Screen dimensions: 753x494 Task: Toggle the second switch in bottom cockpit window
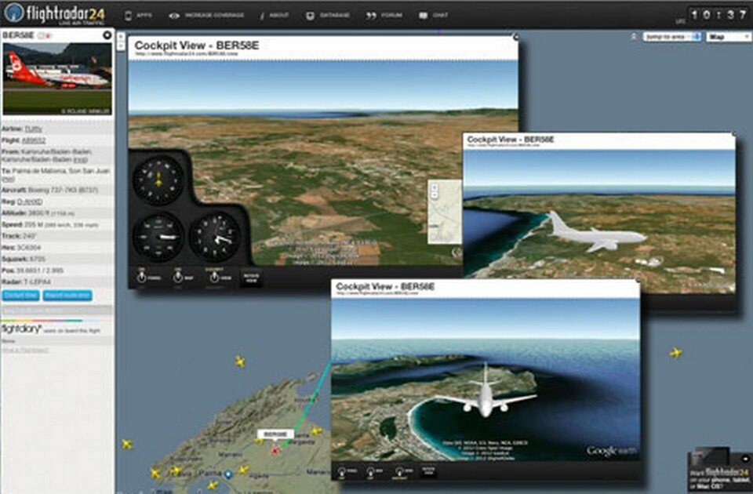pyautogui.click(x=371, y=471)
